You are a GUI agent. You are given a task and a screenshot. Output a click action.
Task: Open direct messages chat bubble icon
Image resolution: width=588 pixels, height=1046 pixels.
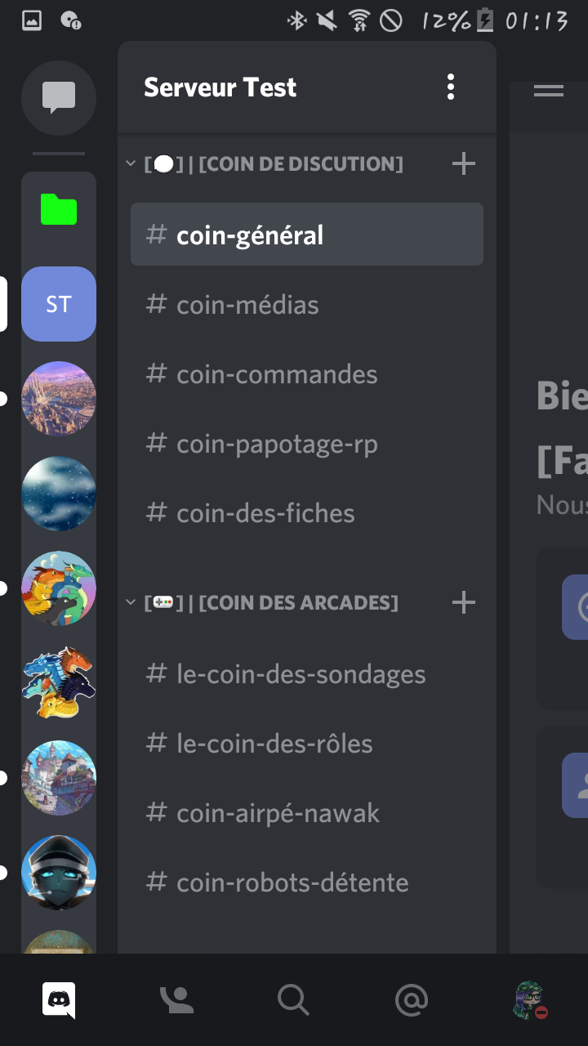click(59, 98)
